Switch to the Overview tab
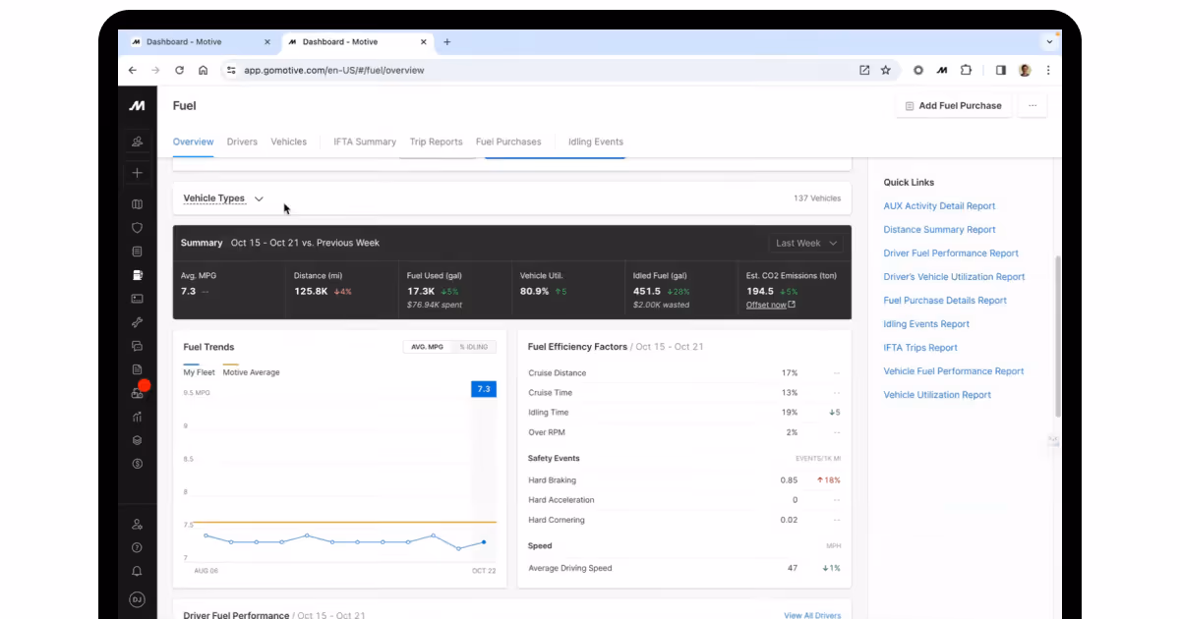Screen dimensions: 1180x619 (193, 141)
